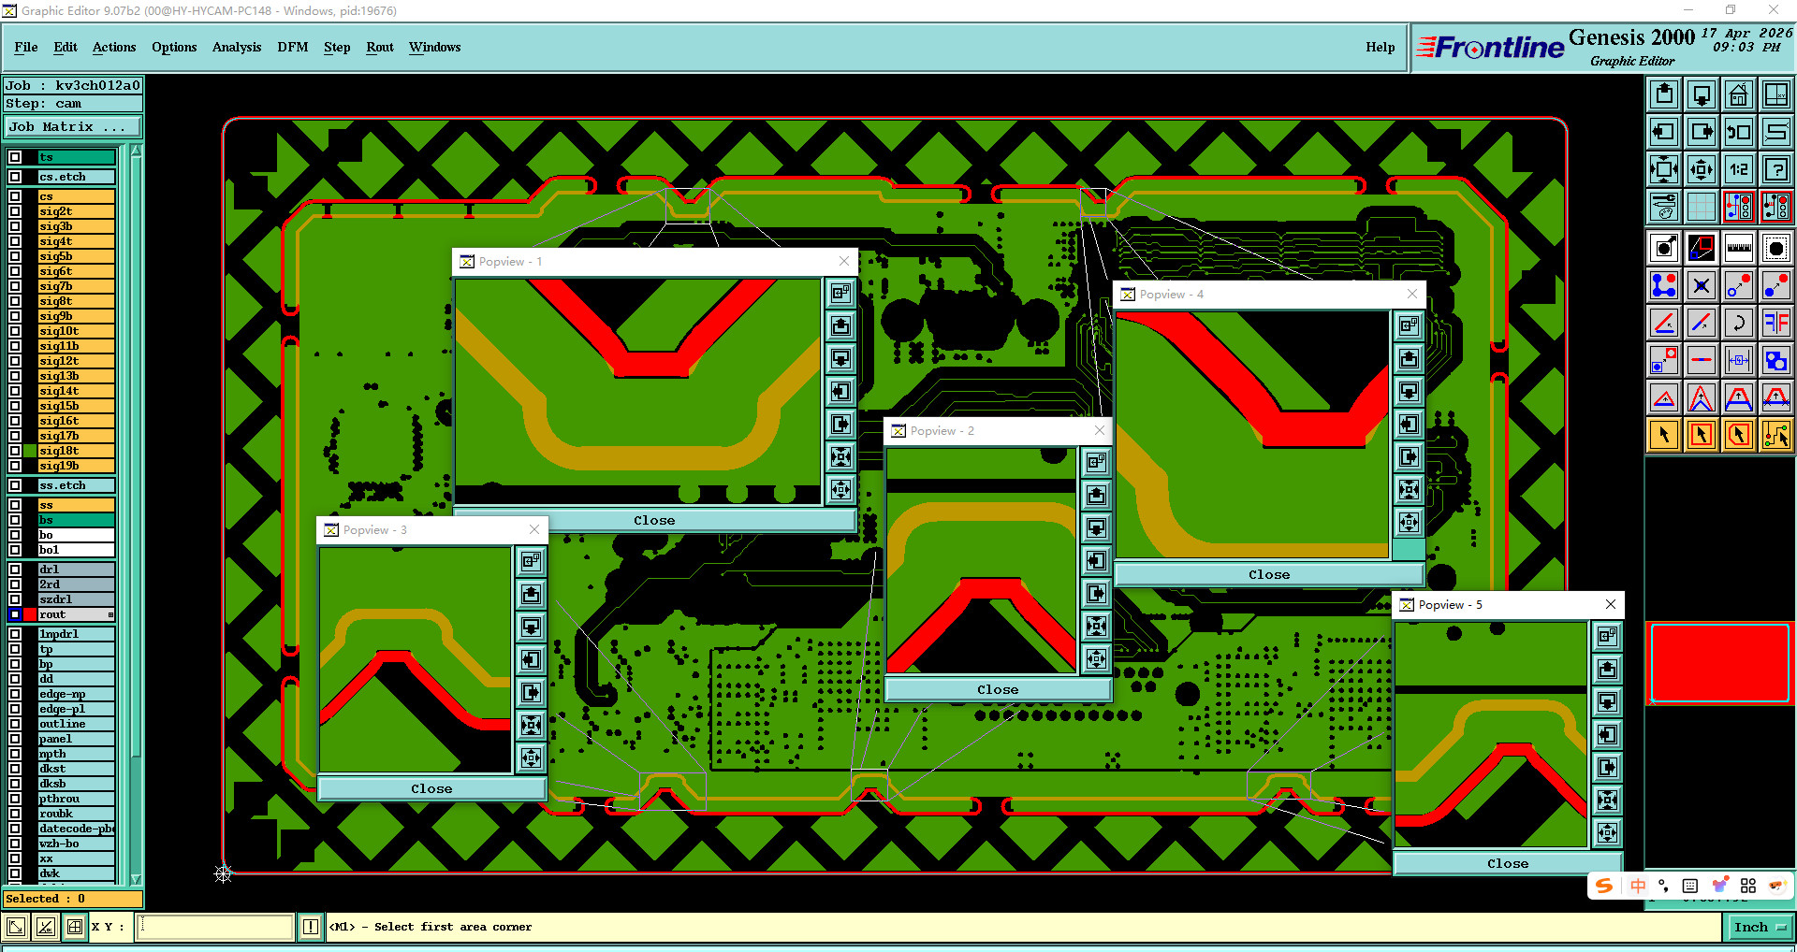Toggle the sig10t layer checkbox

[15, 331]
